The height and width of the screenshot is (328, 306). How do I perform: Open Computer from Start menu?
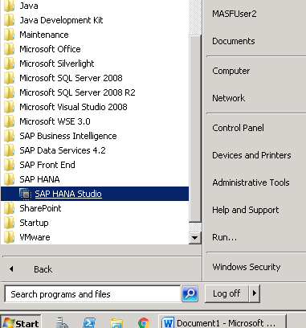(231, 71)
